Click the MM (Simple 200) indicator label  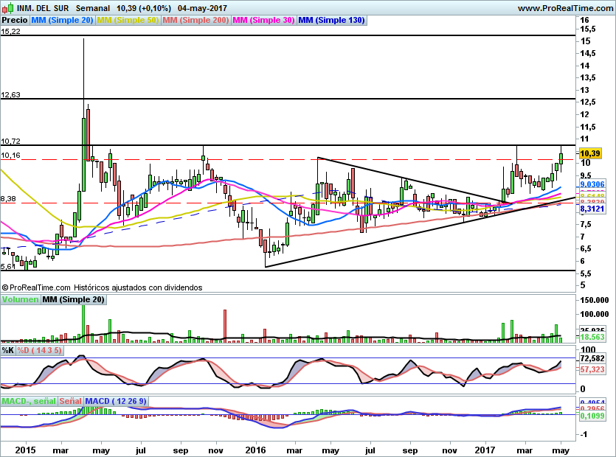[x=195, y=21]
